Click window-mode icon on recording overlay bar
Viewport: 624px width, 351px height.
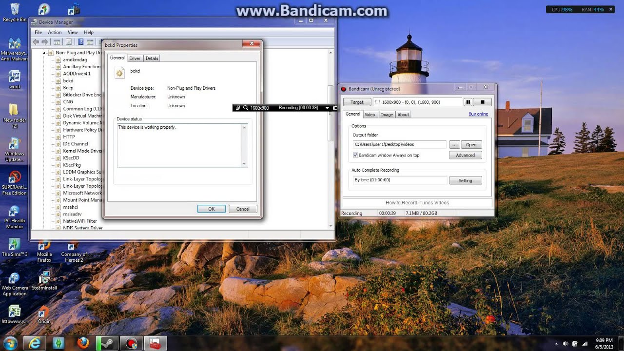coord(237,108)
